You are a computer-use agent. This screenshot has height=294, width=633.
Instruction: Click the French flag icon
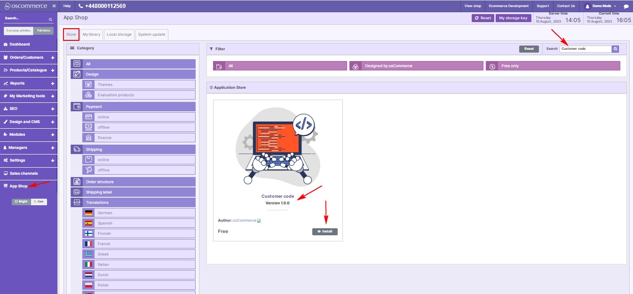pos(88,244)
